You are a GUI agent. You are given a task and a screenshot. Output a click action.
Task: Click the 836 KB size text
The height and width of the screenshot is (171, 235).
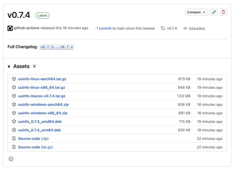(x=184, y=104)
